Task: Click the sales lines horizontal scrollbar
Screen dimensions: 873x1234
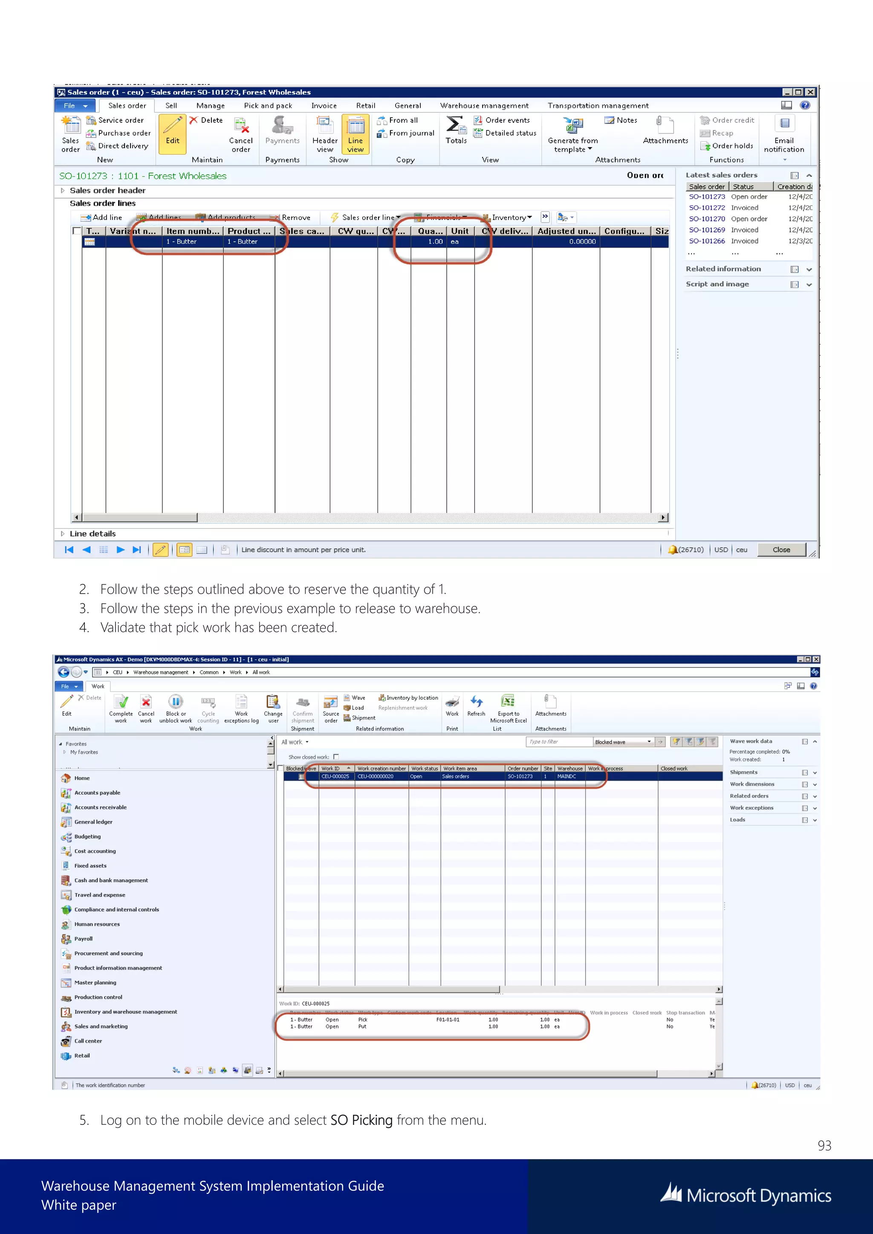Action: click(140, 518)
